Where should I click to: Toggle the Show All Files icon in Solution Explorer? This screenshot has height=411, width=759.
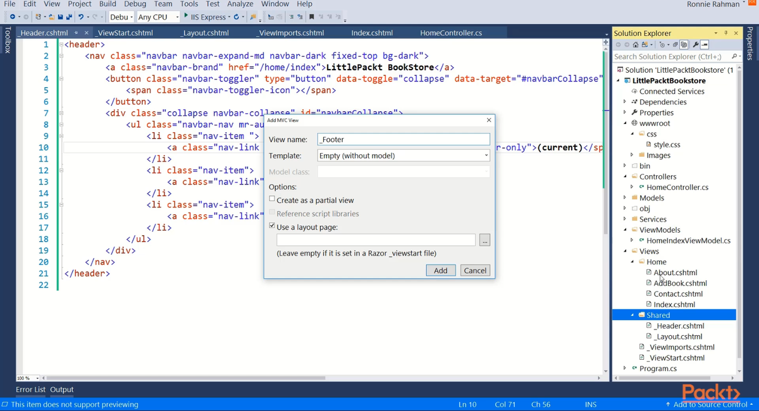coord(684,45)
